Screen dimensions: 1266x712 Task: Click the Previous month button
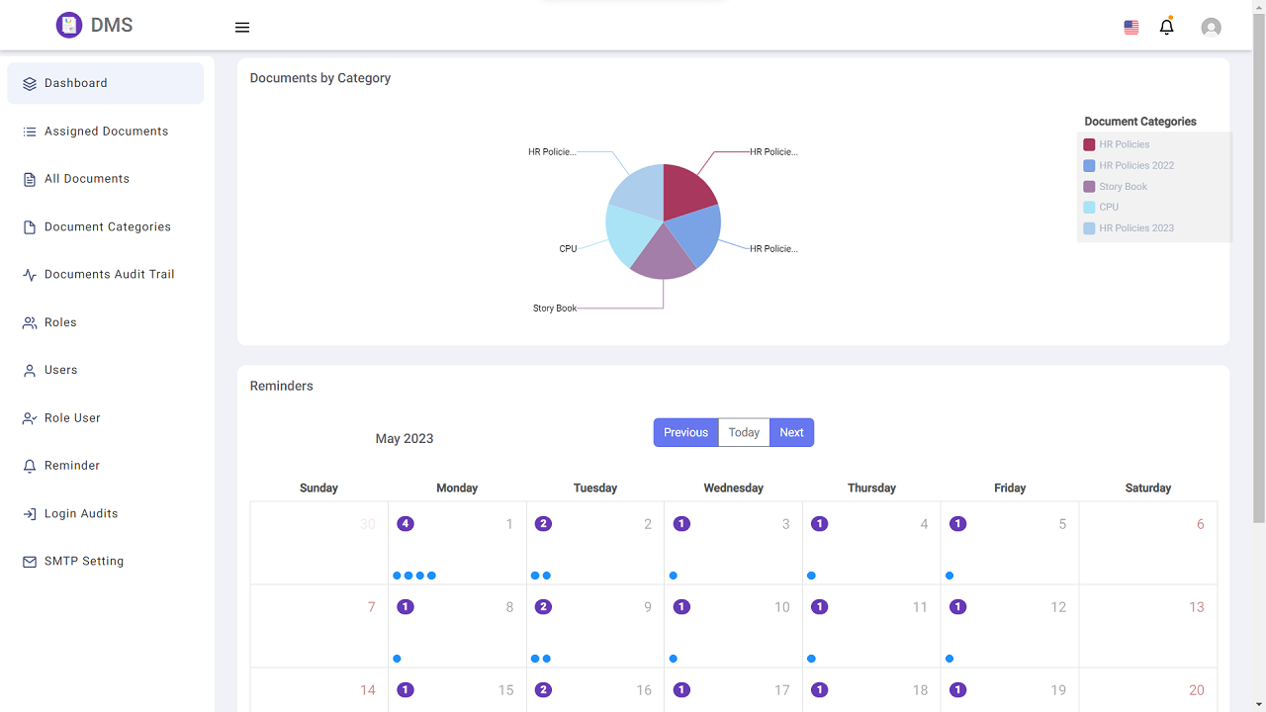685,433
